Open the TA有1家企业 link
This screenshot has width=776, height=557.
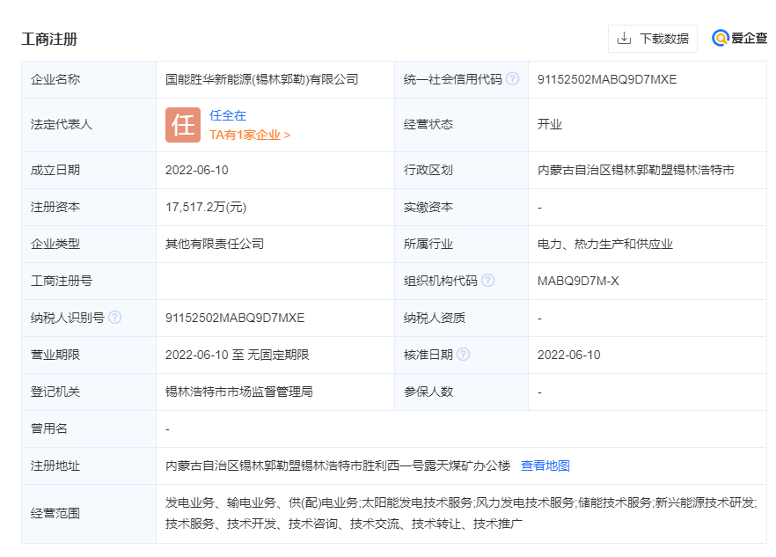[x=250, y=135]
